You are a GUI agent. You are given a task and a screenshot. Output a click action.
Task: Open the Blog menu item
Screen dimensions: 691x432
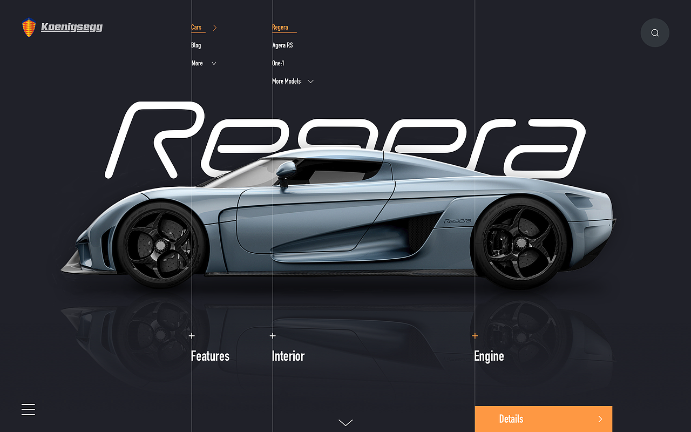click(x=196, y=45)
